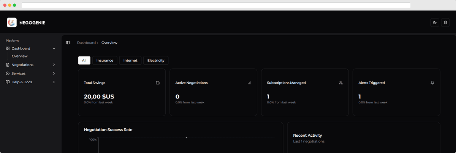
Task: Click the Help & Docs book icon
Action: click(x=8, y=82)
